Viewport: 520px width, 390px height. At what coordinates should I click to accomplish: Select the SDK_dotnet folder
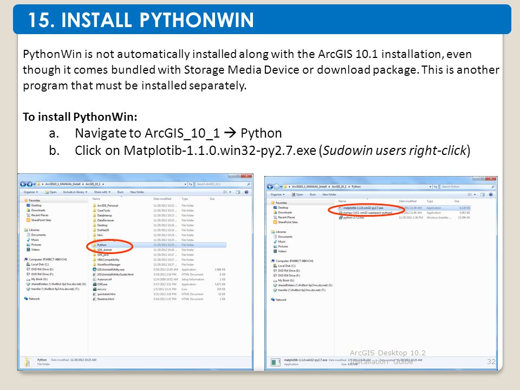tap(102, 250)
